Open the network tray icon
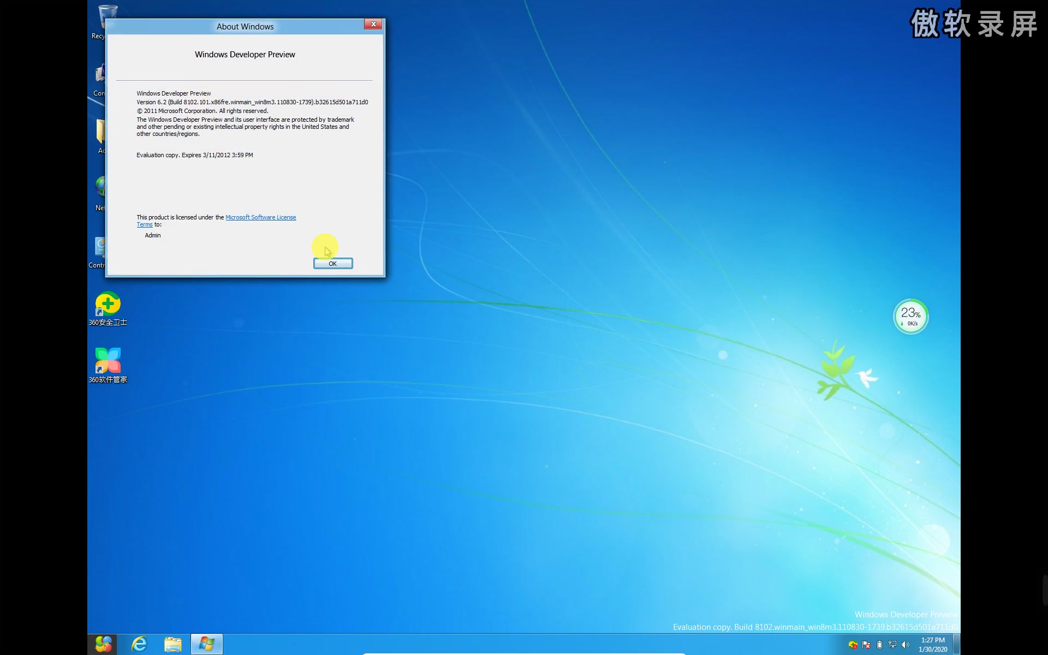This screenshot has width=1048, height=655. (x=892, y=645)
